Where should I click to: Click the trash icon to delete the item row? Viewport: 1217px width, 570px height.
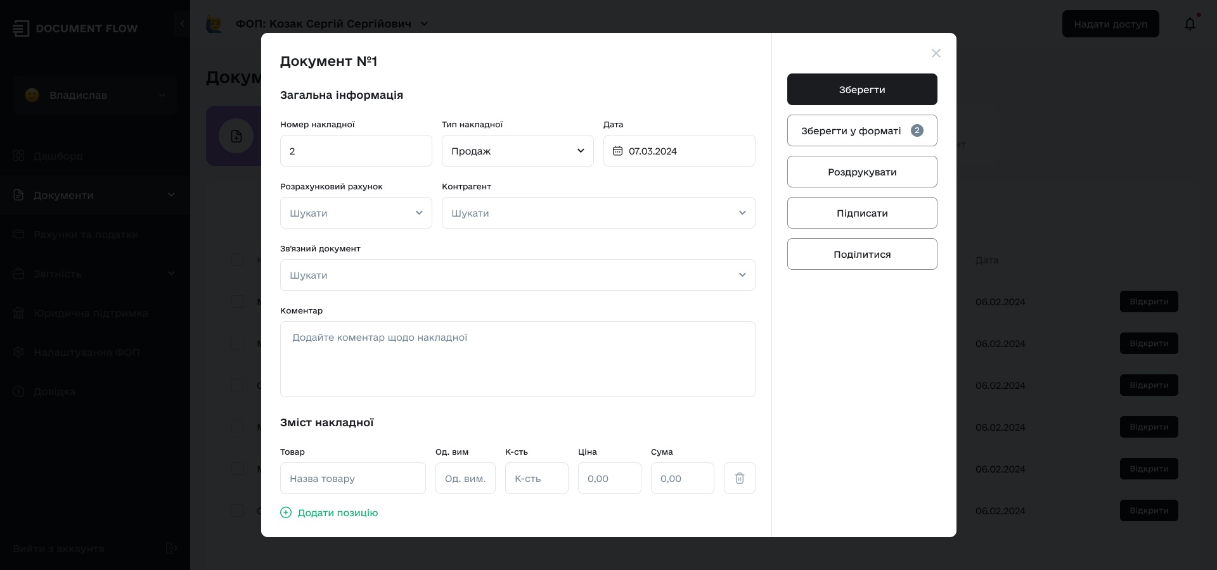739,478
